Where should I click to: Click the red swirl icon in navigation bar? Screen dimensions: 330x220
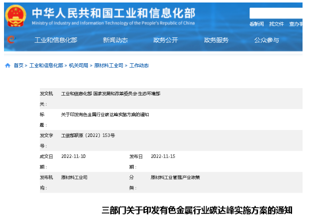pos(11,39)
